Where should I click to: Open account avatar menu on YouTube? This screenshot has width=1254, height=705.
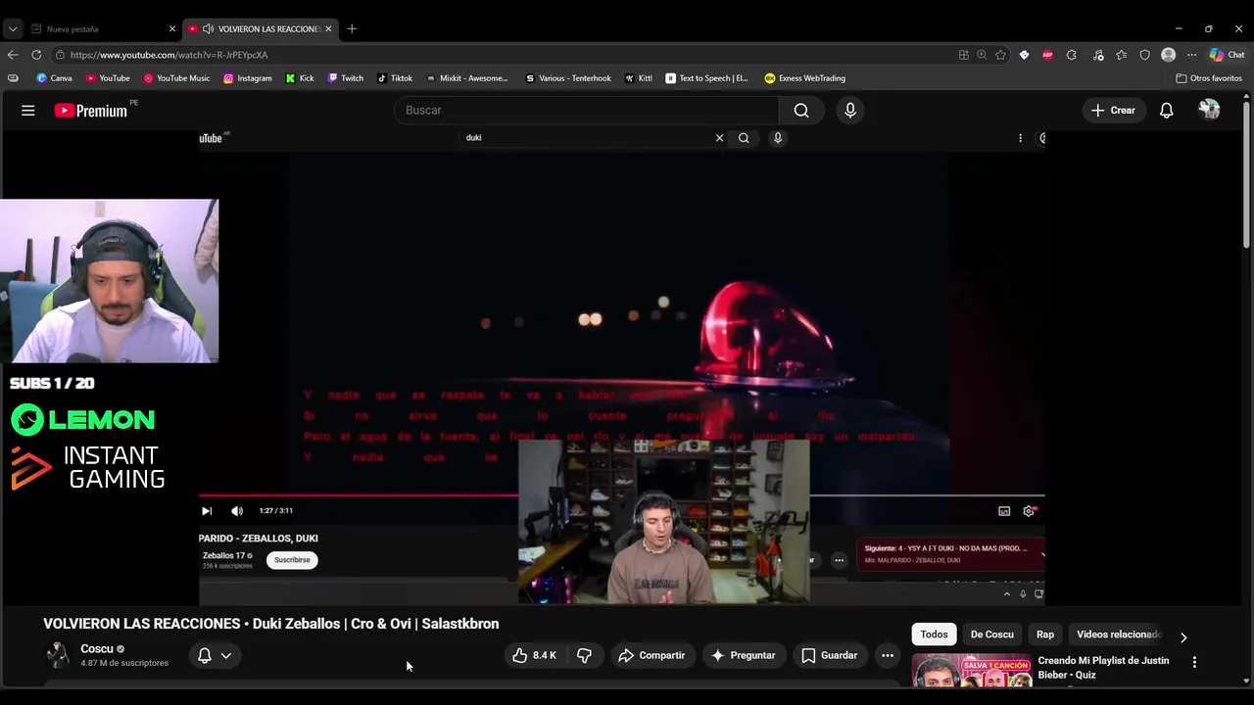click(1209, 110)
